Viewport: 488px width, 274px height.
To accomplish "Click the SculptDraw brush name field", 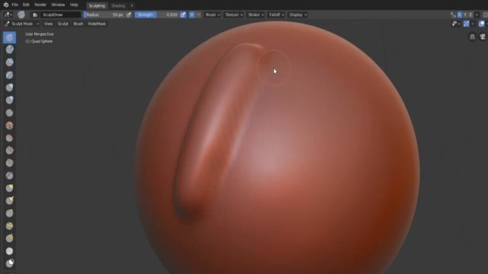I will coord(61,14).
